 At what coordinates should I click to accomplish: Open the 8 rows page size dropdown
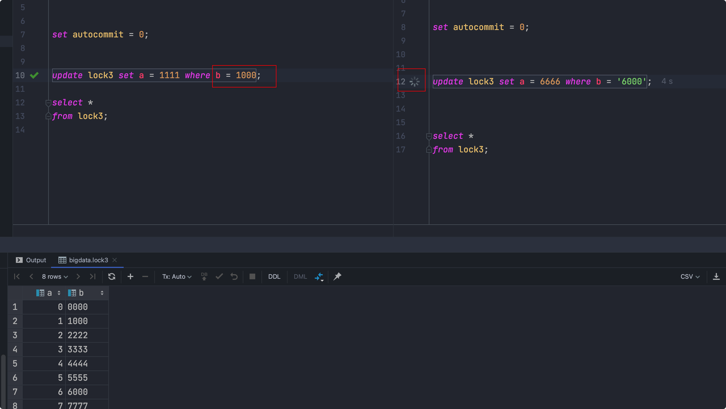click(x=55, y=276)
